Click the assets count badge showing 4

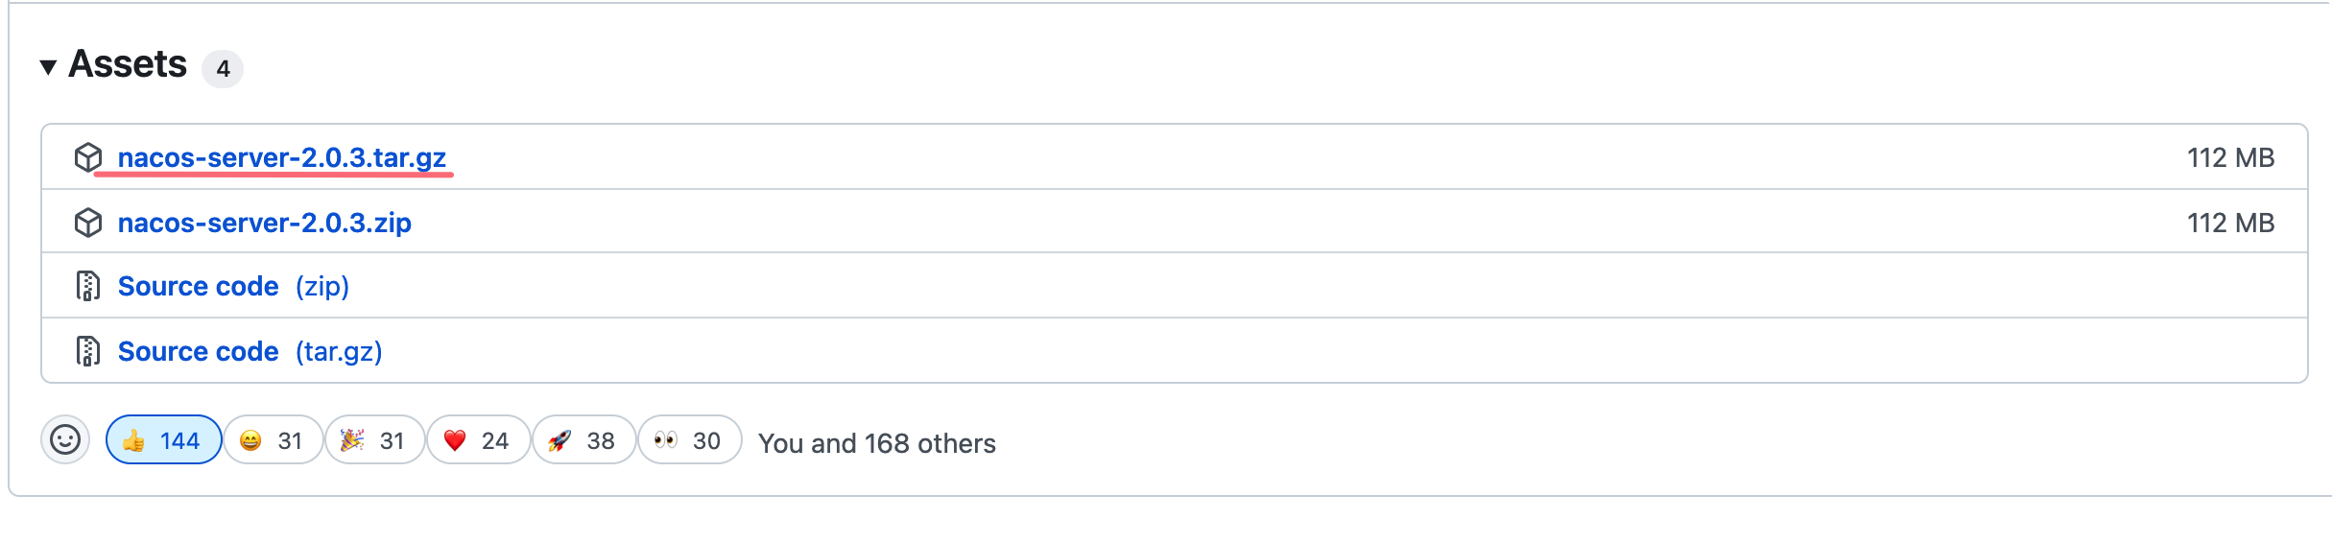click(x=223, y=69)
